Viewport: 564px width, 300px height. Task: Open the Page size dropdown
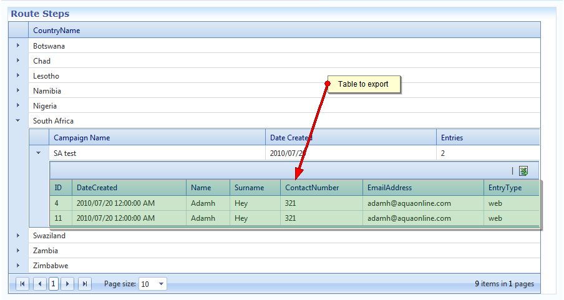[x=161, y=284]
